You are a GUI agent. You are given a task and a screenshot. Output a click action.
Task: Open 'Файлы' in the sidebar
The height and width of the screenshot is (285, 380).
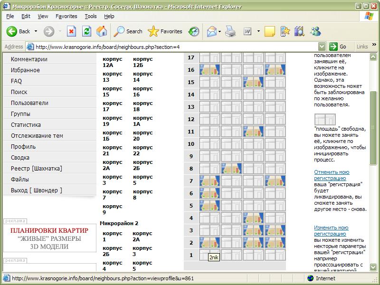(50, 179)
